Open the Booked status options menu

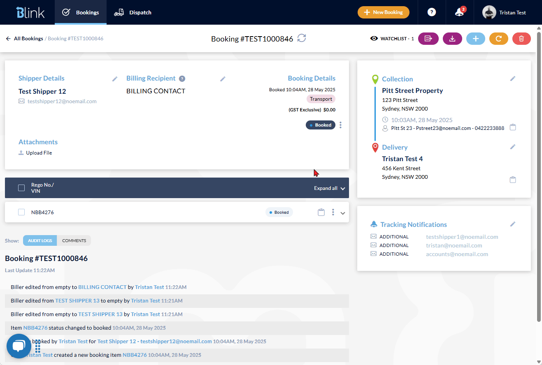tap(340, 125)
